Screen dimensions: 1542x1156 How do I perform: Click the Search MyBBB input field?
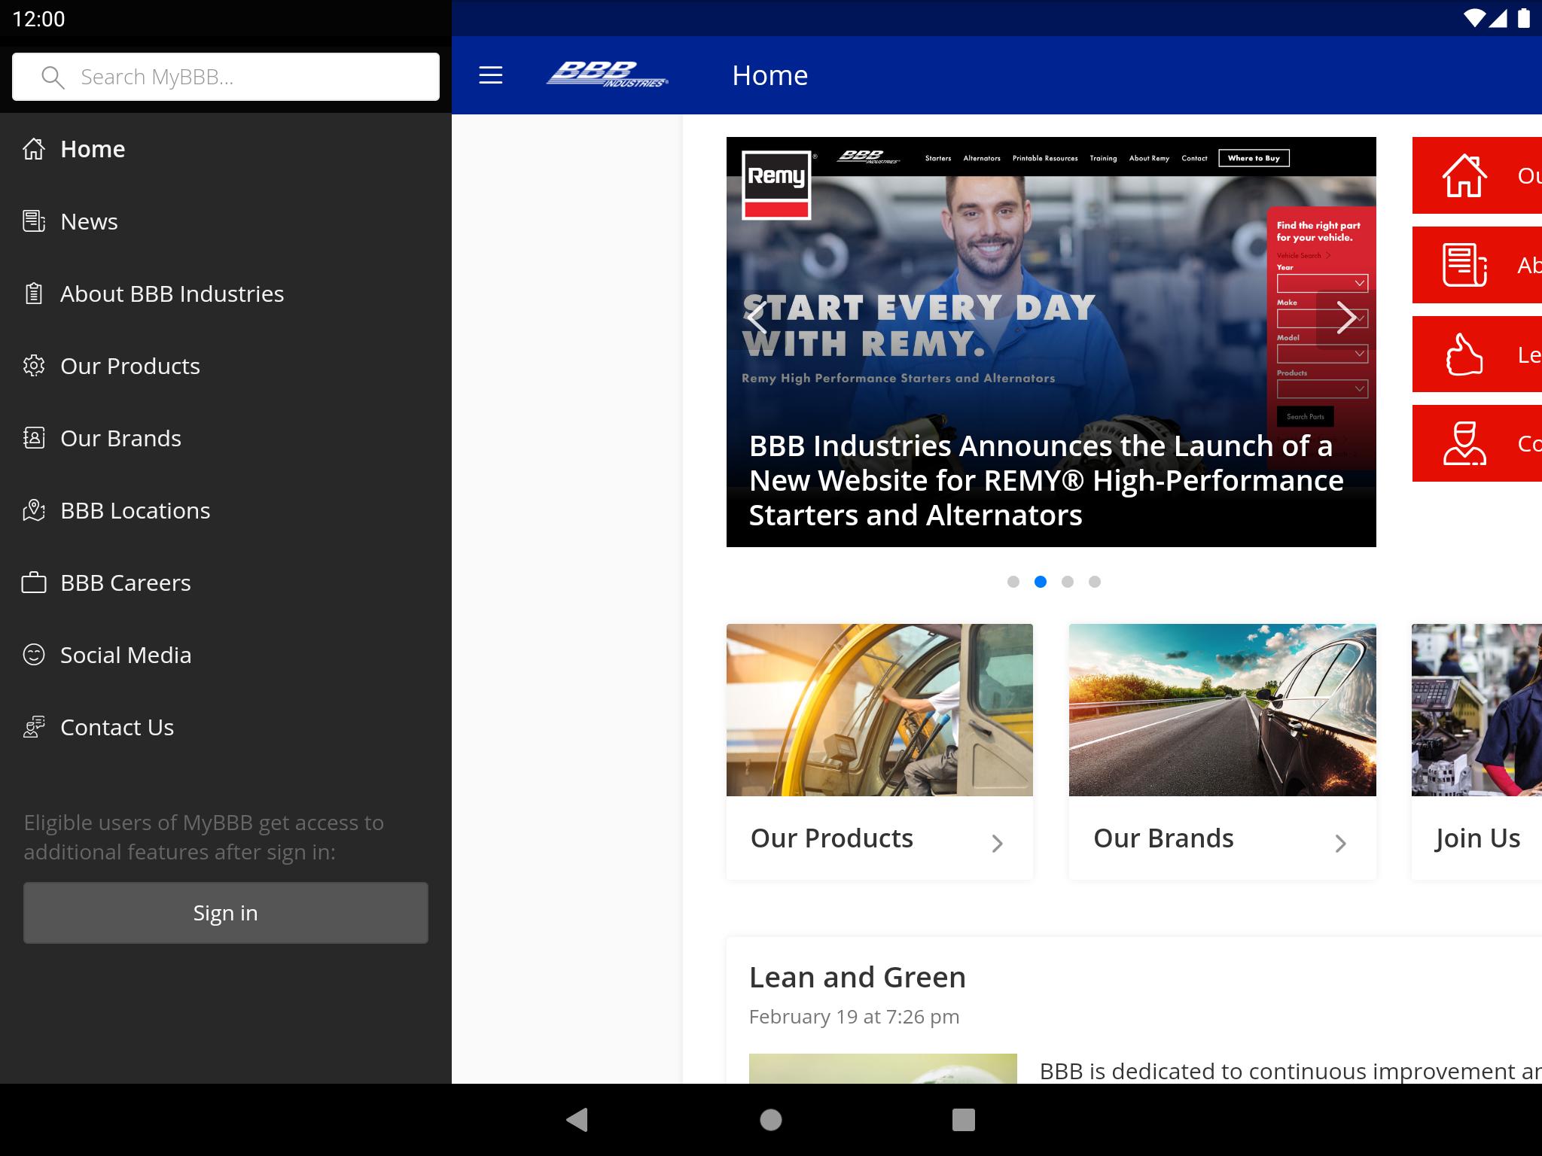(226, 77)
